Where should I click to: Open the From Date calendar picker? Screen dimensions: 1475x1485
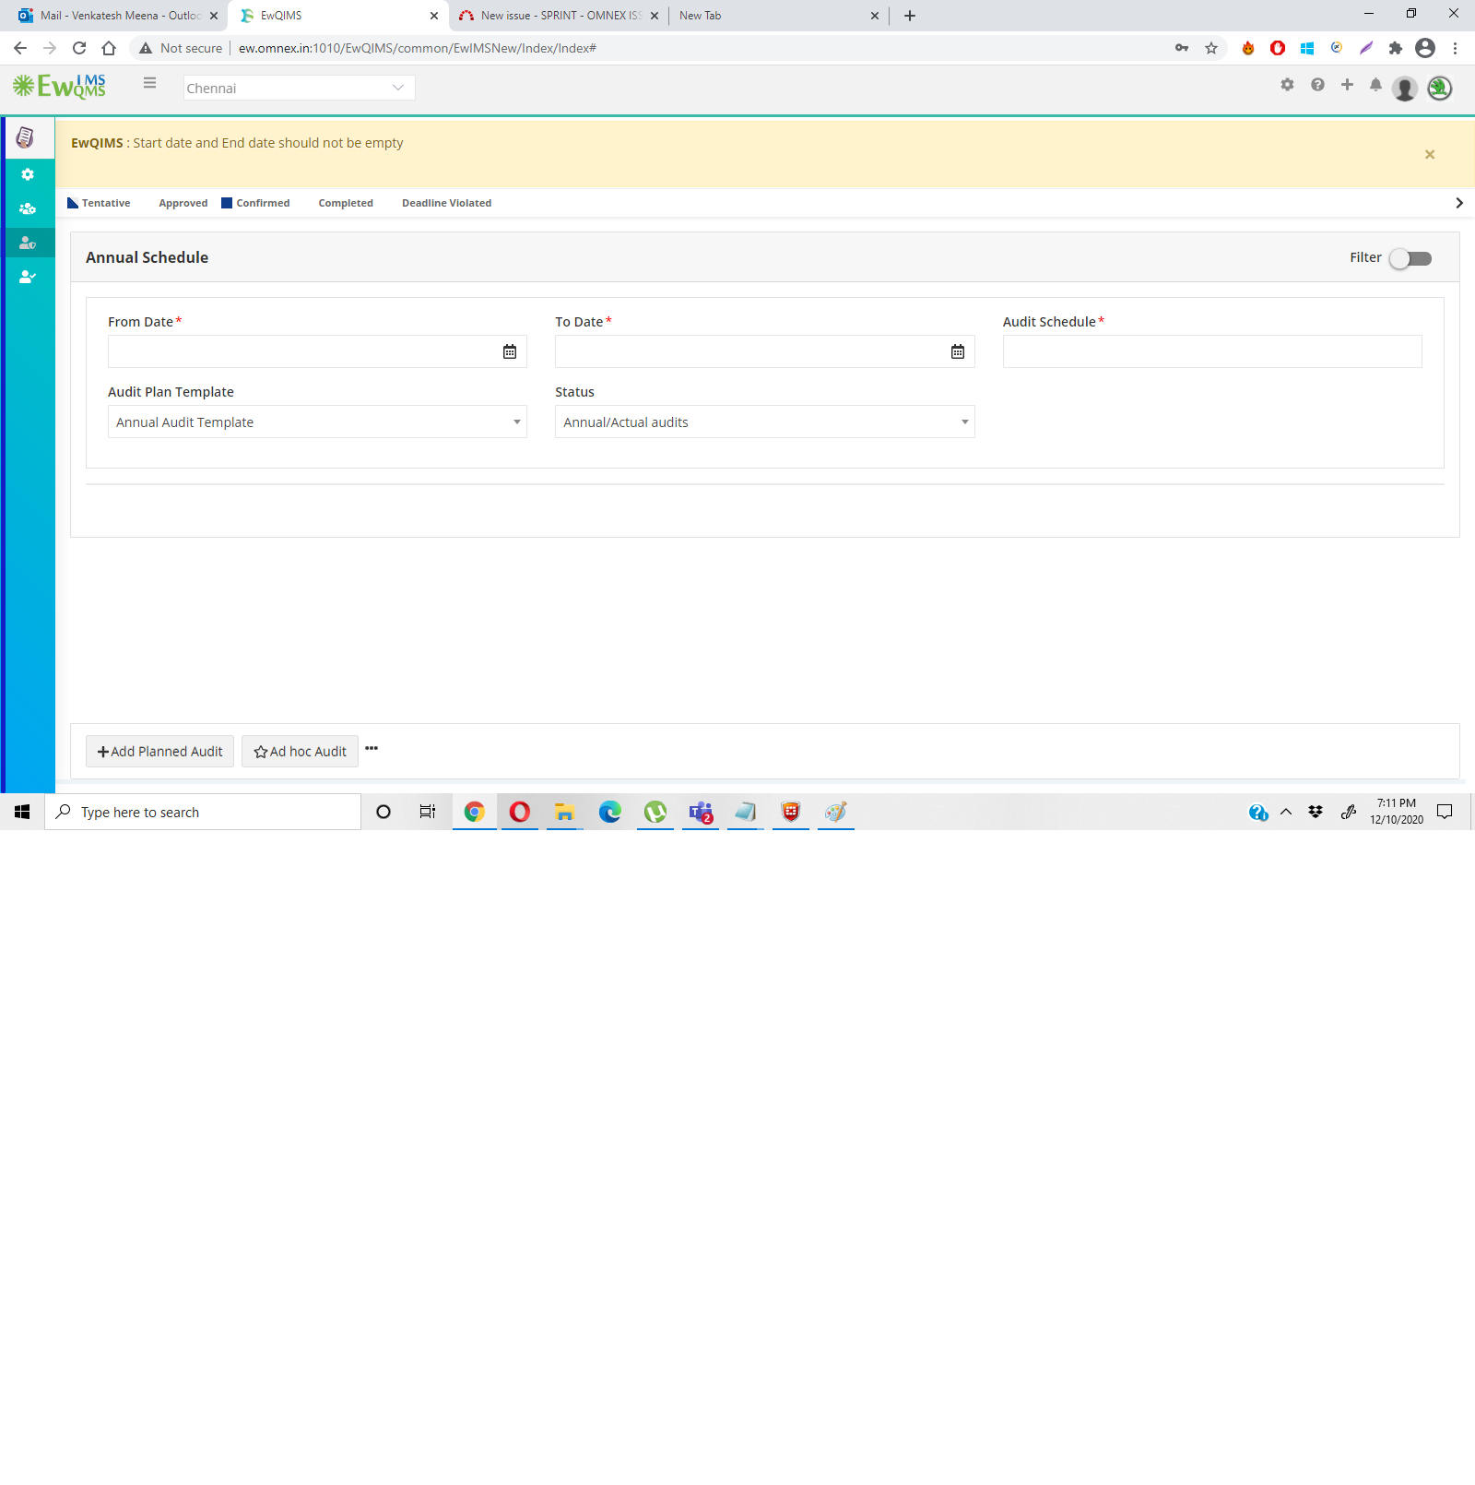click(510, 351)
